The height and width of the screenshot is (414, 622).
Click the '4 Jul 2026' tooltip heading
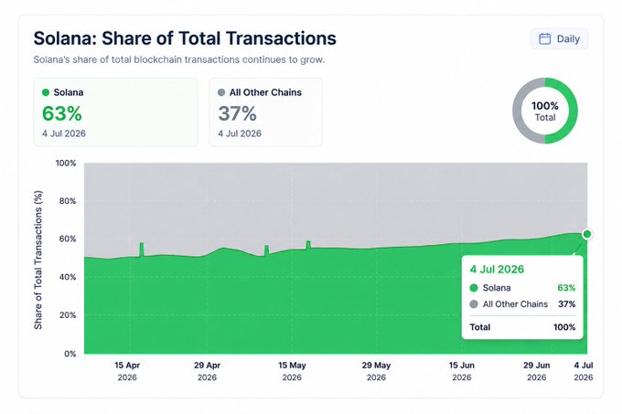point(497,270)
